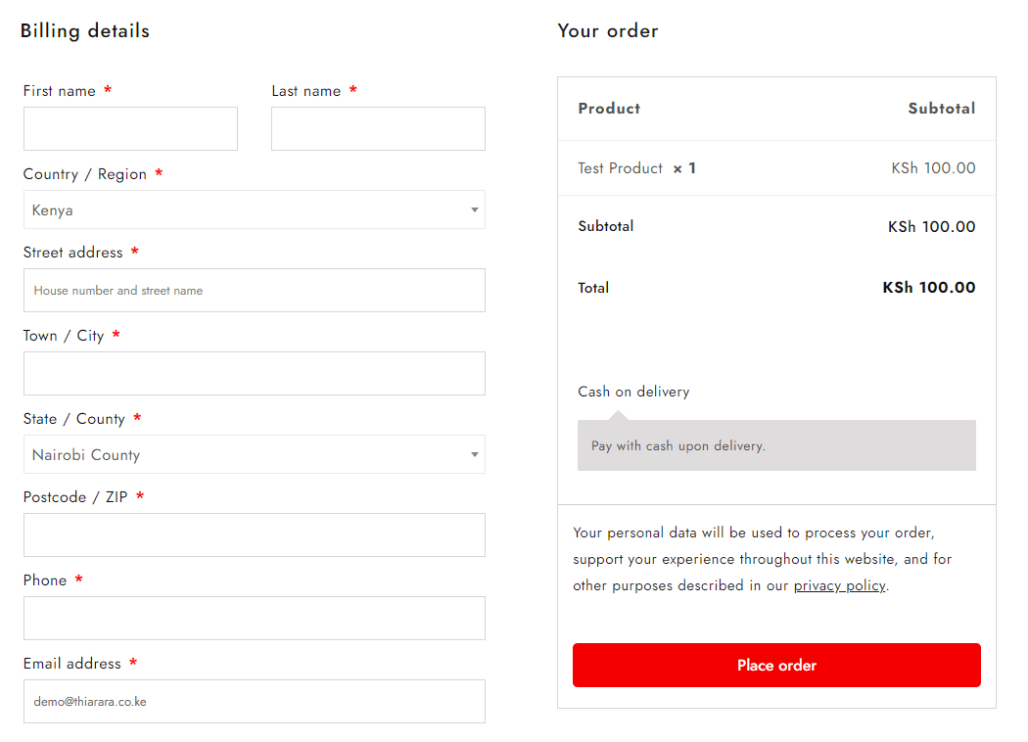Click the Nairobi County dropdown arrow
This screenshot has height=742, width=1028.
[x=475, y=454]
